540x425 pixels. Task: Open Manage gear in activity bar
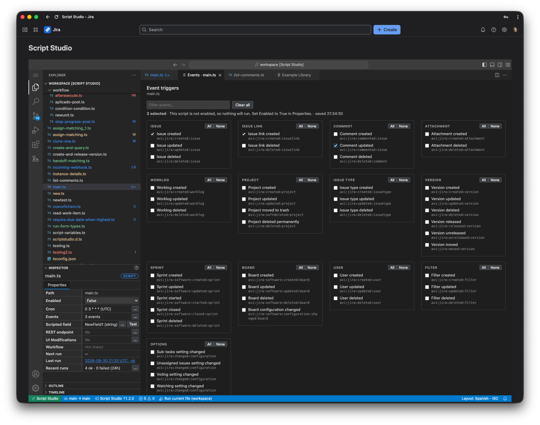coord(36,388)
